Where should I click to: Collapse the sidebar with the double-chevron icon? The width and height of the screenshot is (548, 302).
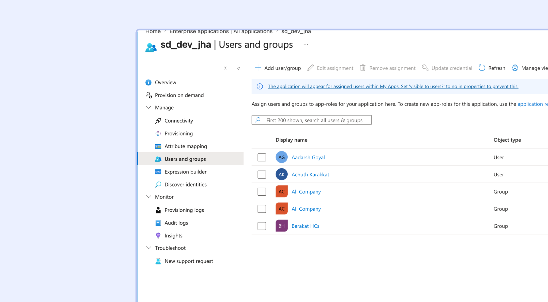click(x=239, y=68)
